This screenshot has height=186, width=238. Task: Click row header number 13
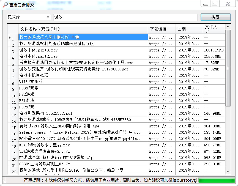[13, 114]
